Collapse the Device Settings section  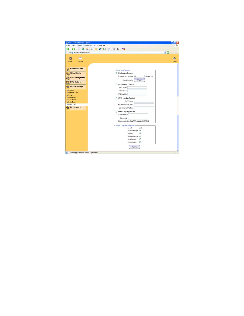76,86
